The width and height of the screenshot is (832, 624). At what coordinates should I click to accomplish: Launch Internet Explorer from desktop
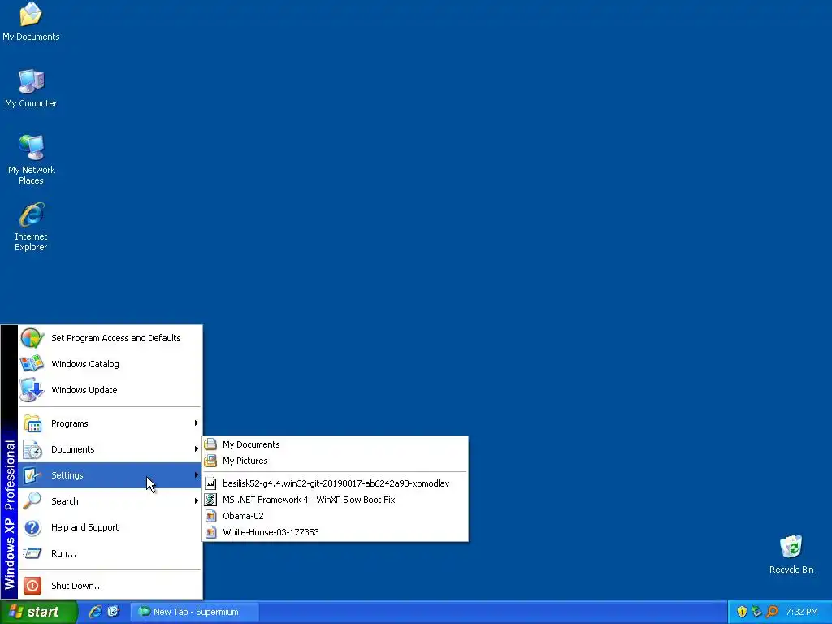click(32, 214)
